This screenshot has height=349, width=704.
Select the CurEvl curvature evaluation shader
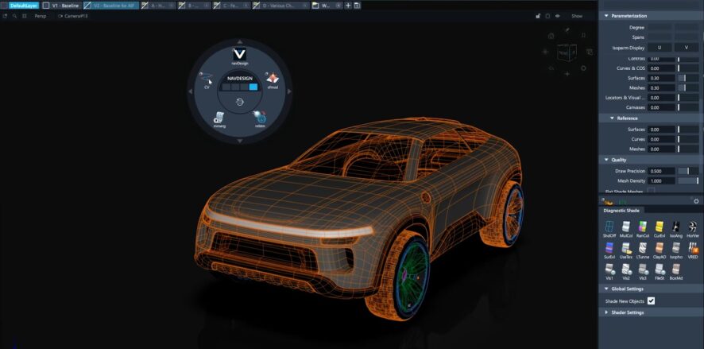(x=660, y=228)
